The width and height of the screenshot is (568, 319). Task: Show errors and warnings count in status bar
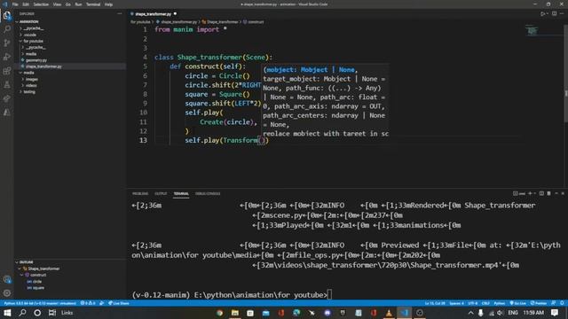pos(88,303)
